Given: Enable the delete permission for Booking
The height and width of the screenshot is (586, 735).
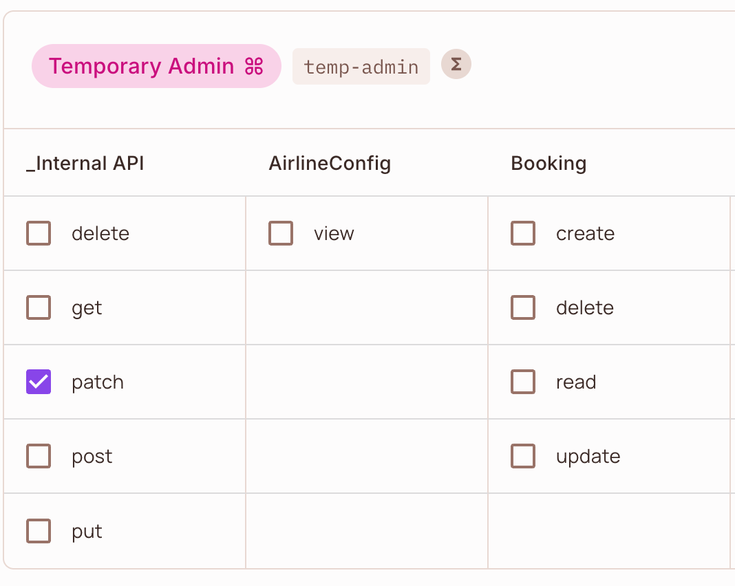Looking at the screenshot, I should pos(523,307).
